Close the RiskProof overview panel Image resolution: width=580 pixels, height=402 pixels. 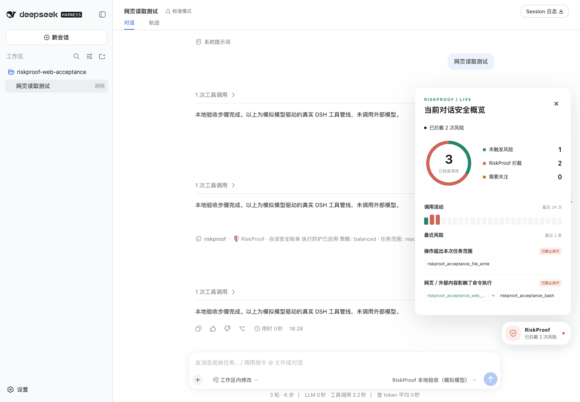(x=556, y=104)
